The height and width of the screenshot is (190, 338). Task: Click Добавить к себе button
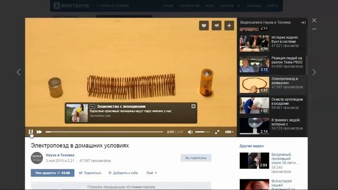click(123, 173)
